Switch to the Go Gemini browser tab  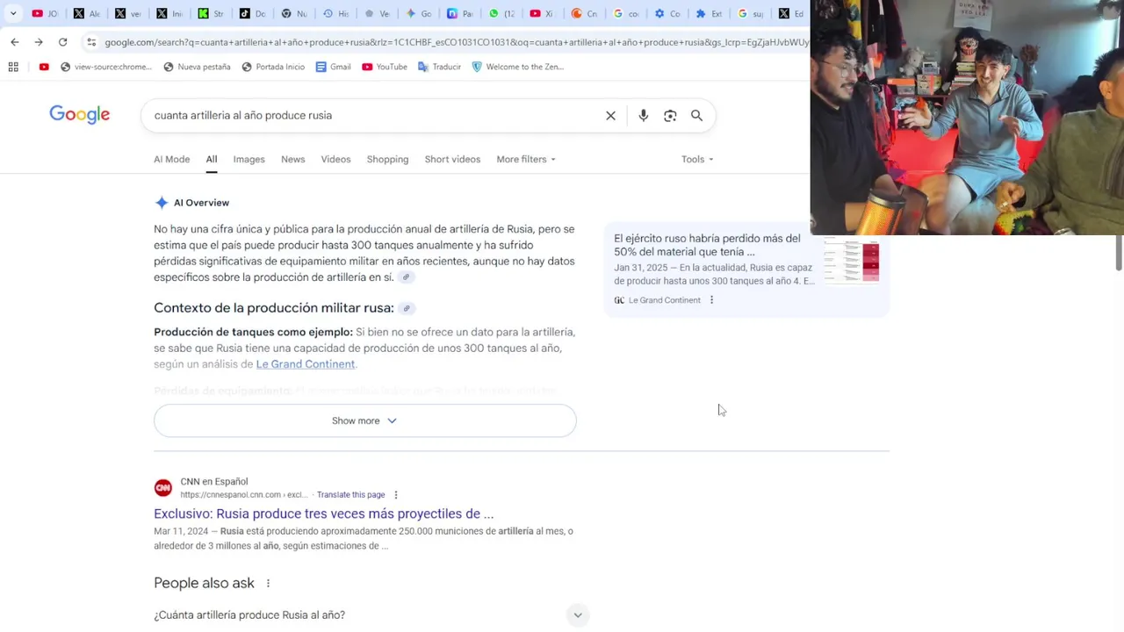click(419, 13)
